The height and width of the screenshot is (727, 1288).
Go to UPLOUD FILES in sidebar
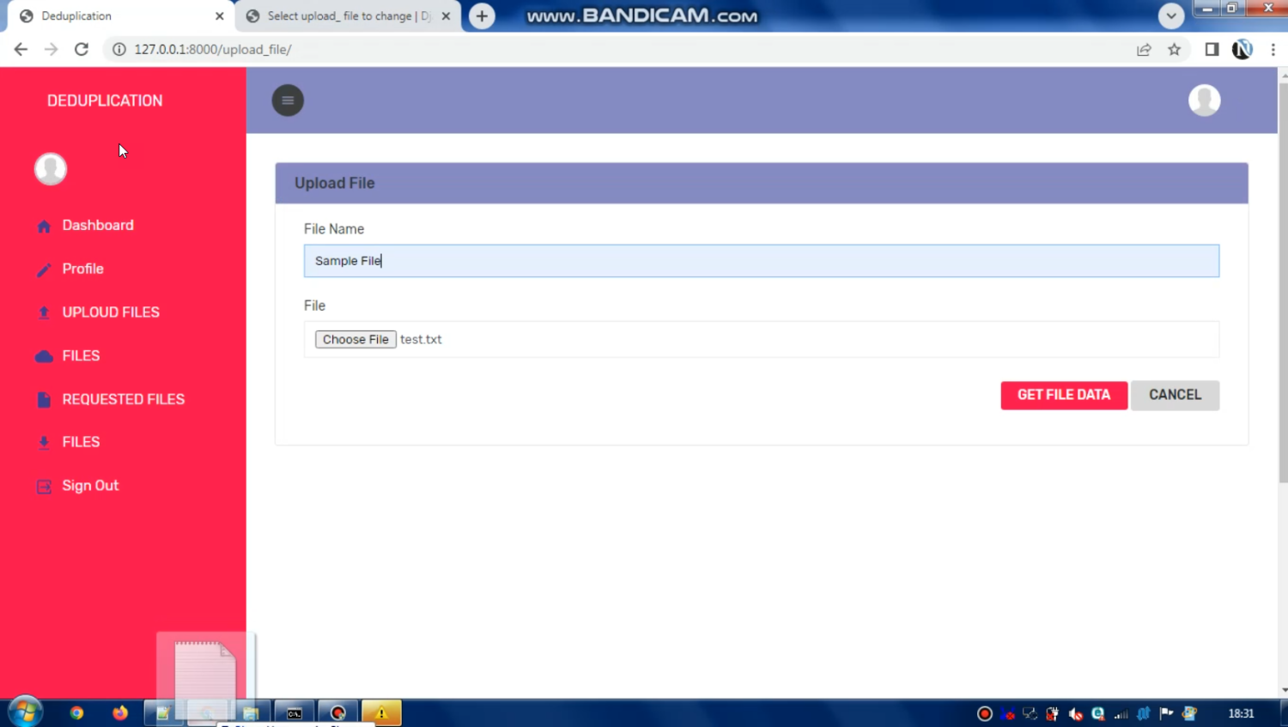point(110,312)
